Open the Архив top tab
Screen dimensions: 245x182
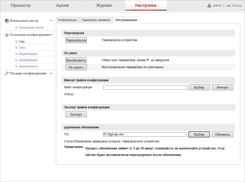coord(63,5)
